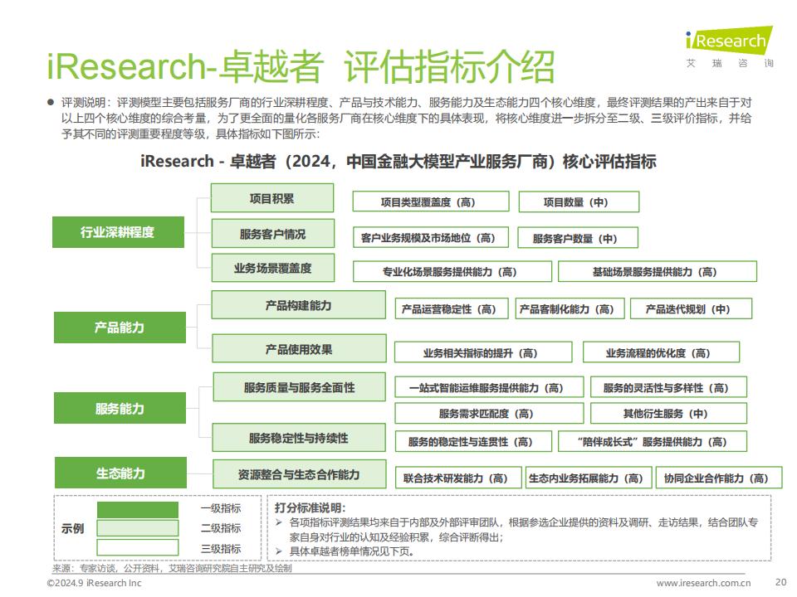The height and width of the screenshot is (597, 797).
Task: Click the 资源整合与生态合作能力 box
Action: tap(300, 474)
